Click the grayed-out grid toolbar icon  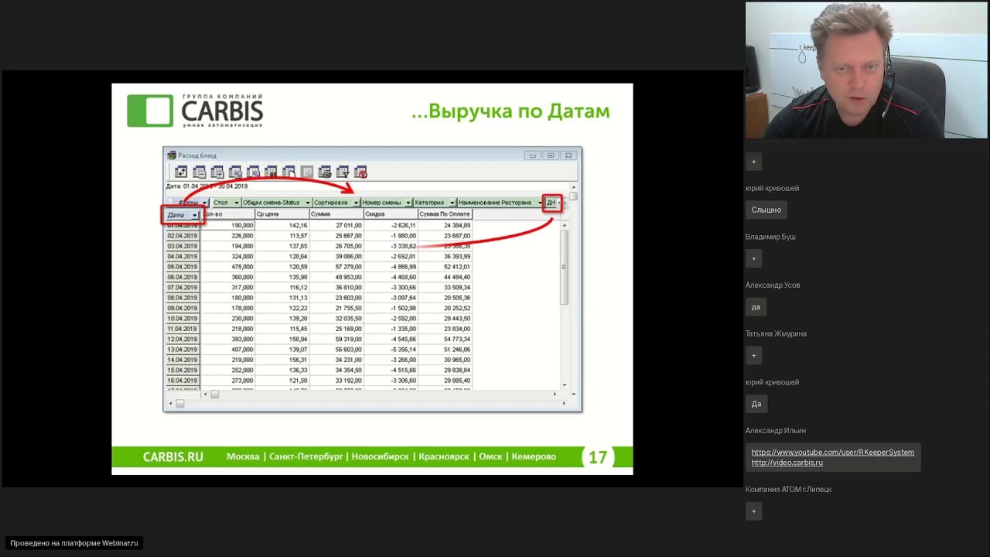tap(307, 172)
